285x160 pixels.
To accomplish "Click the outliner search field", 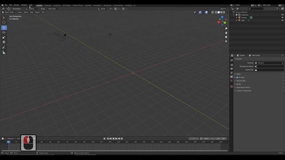I will pos(256,9).
